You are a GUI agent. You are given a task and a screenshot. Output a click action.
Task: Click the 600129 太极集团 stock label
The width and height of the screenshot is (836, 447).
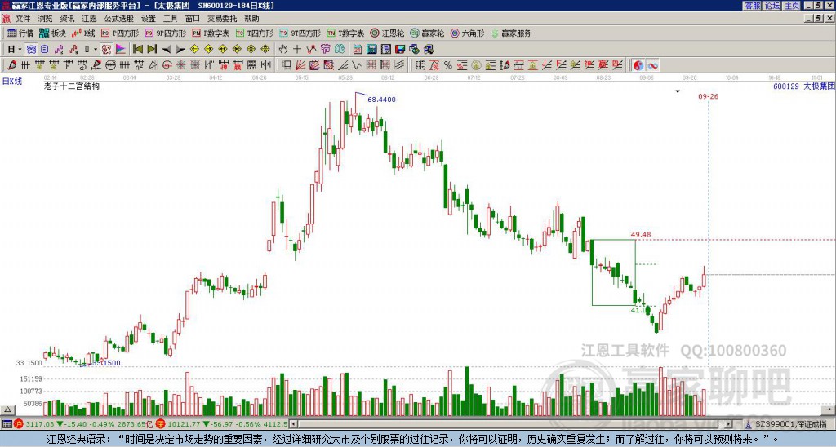803,86
